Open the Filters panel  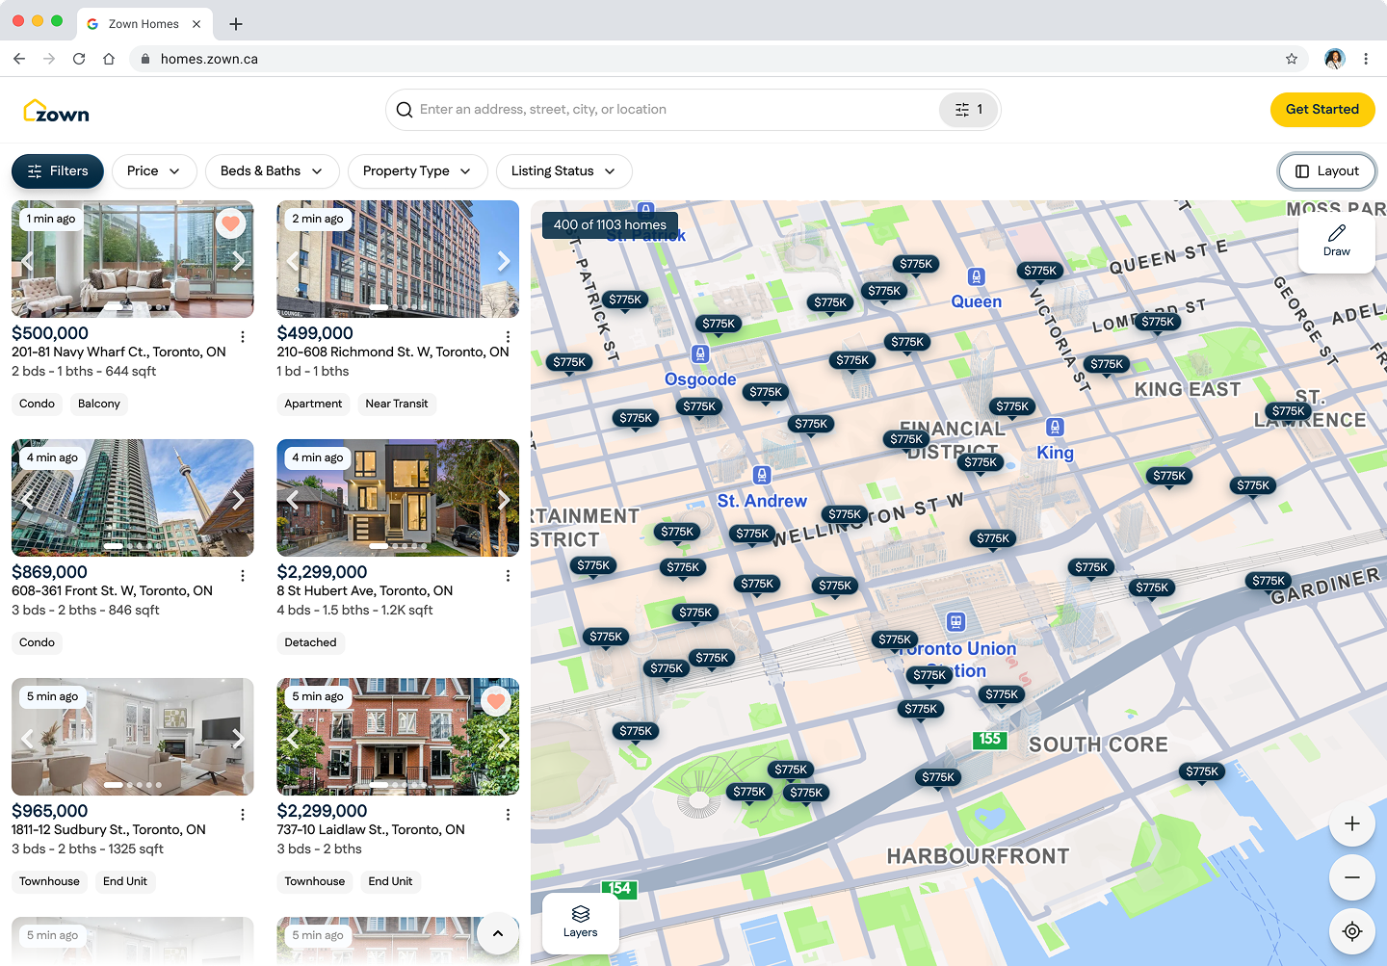pos(58,171)
